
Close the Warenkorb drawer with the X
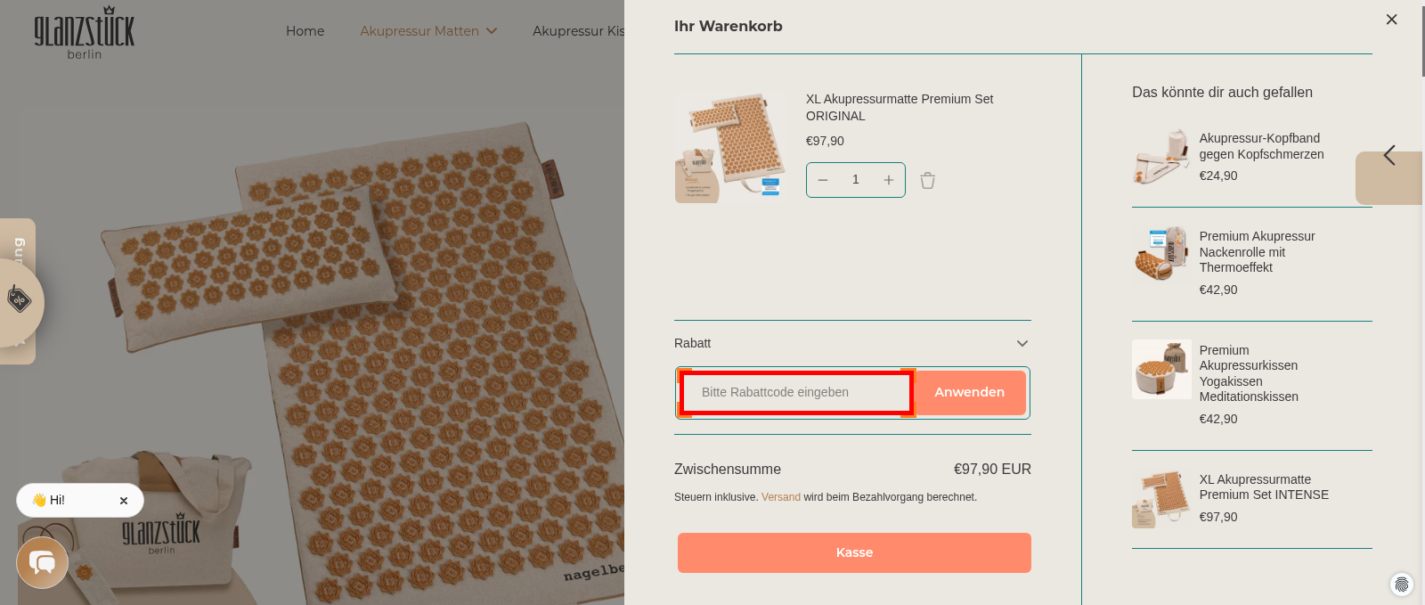coord(1391,19)
